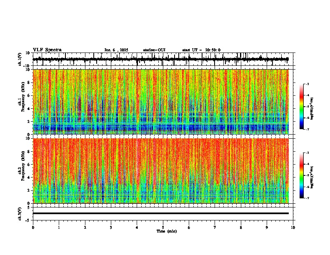
Task: Click the flat black ch.3 trace line
Action: pos(161,213)
